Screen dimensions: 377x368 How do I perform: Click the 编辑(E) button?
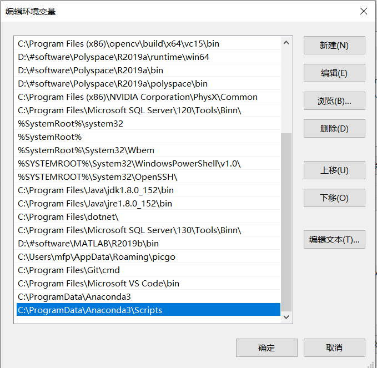(334, 73)
